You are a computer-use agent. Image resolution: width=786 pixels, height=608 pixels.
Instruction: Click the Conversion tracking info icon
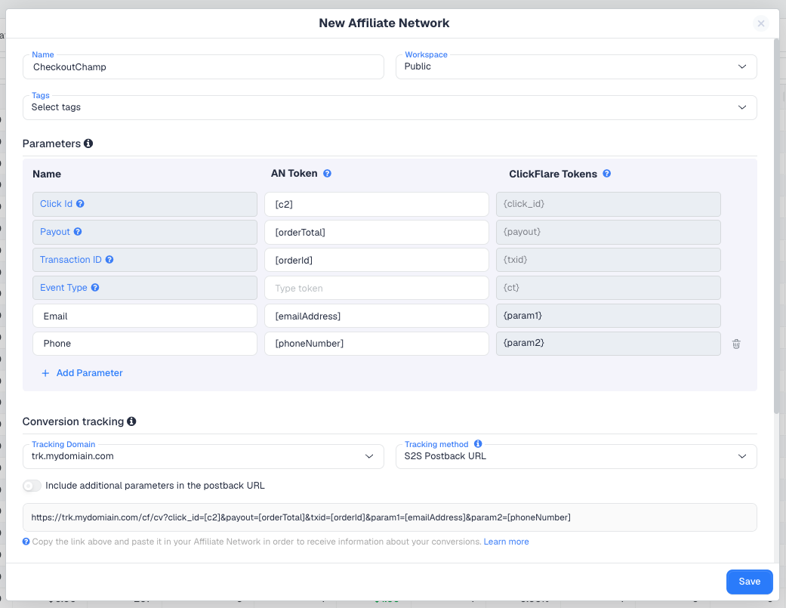[131, 421]
